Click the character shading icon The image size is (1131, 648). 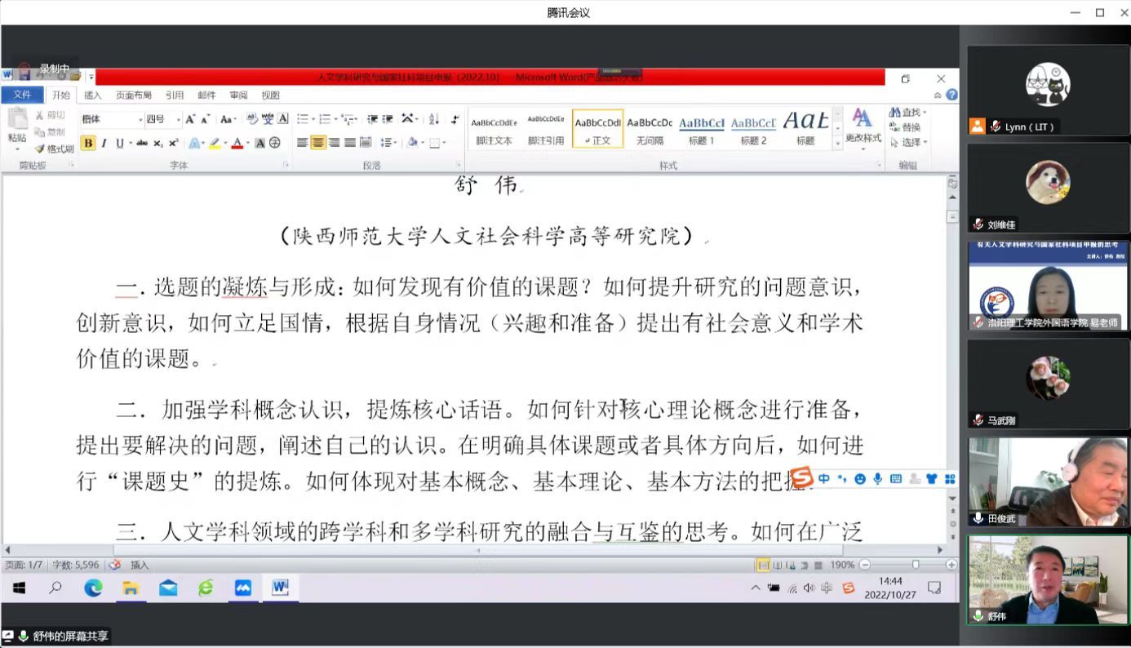click(x=259, y=143)
